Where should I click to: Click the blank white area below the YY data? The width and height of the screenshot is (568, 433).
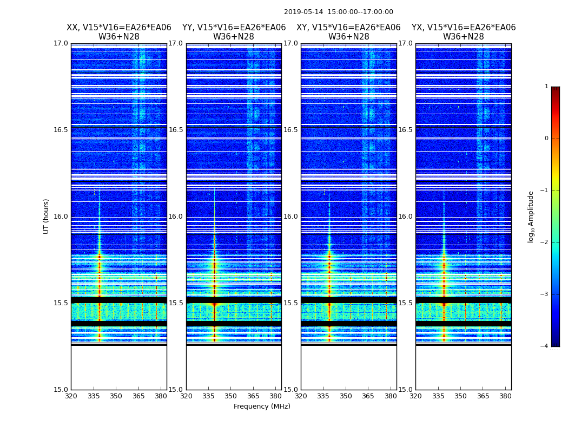point(234,368)
